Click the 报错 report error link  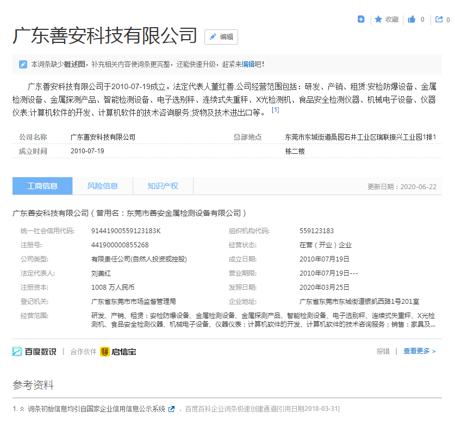tap(383, 352)
